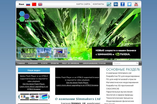This screenshot has height=104, width=157.
Task: Open КАРТА САЙТА link
Action: coord(83,4)
